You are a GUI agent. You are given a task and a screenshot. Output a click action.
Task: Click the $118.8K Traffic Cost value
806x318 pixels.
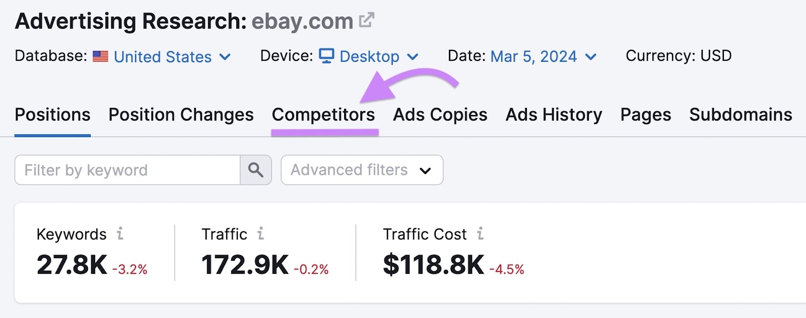pos(434,261)
